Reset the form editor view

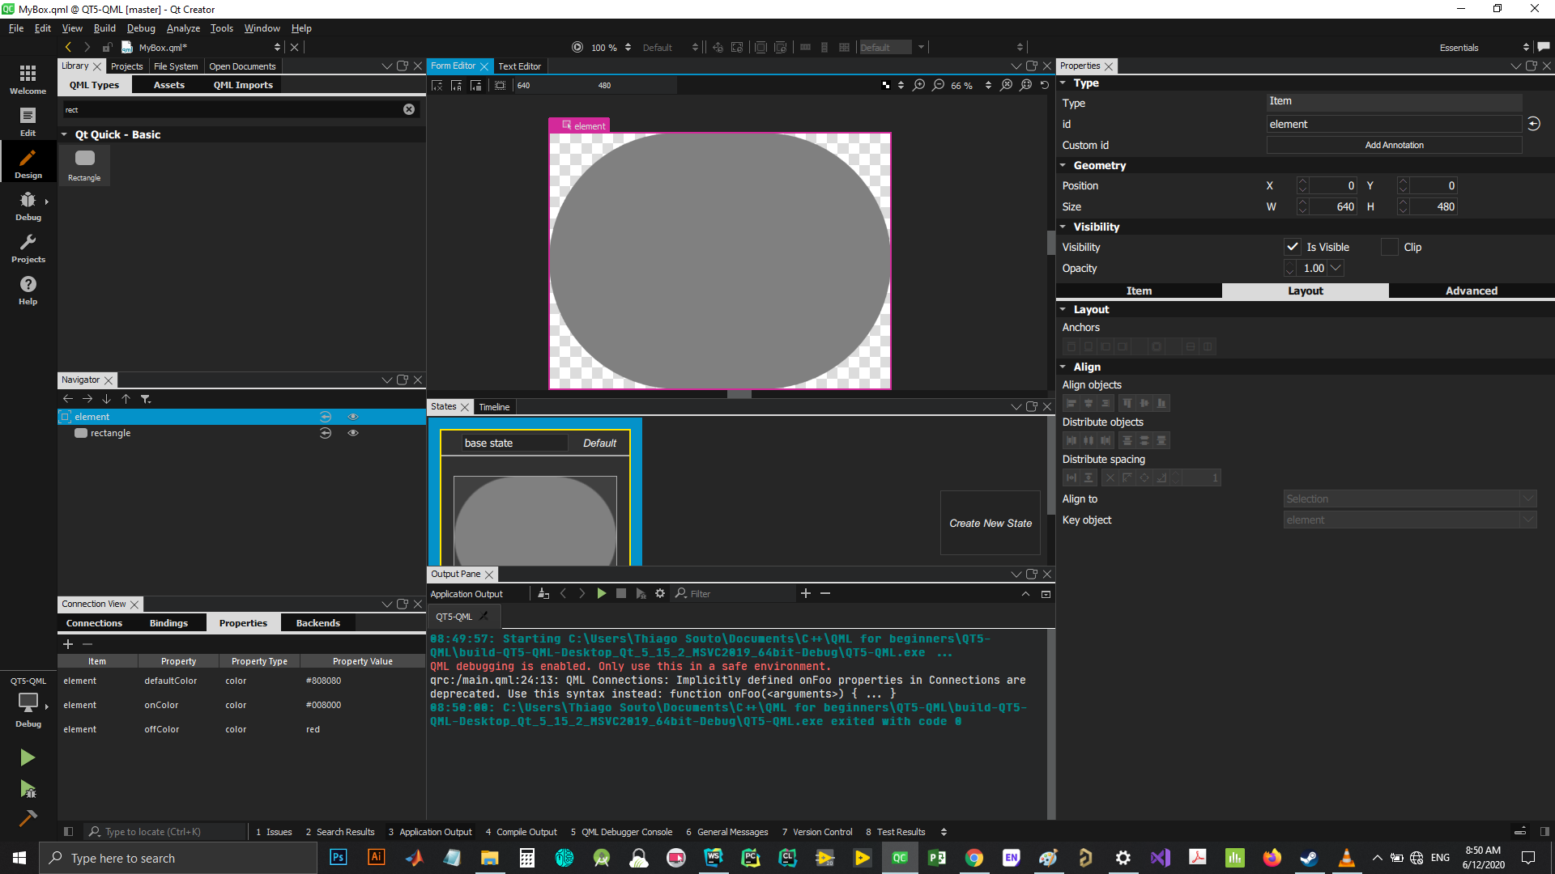1045,85
